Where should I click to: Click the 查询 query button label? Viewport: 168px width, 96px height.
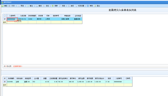(40, 6)
